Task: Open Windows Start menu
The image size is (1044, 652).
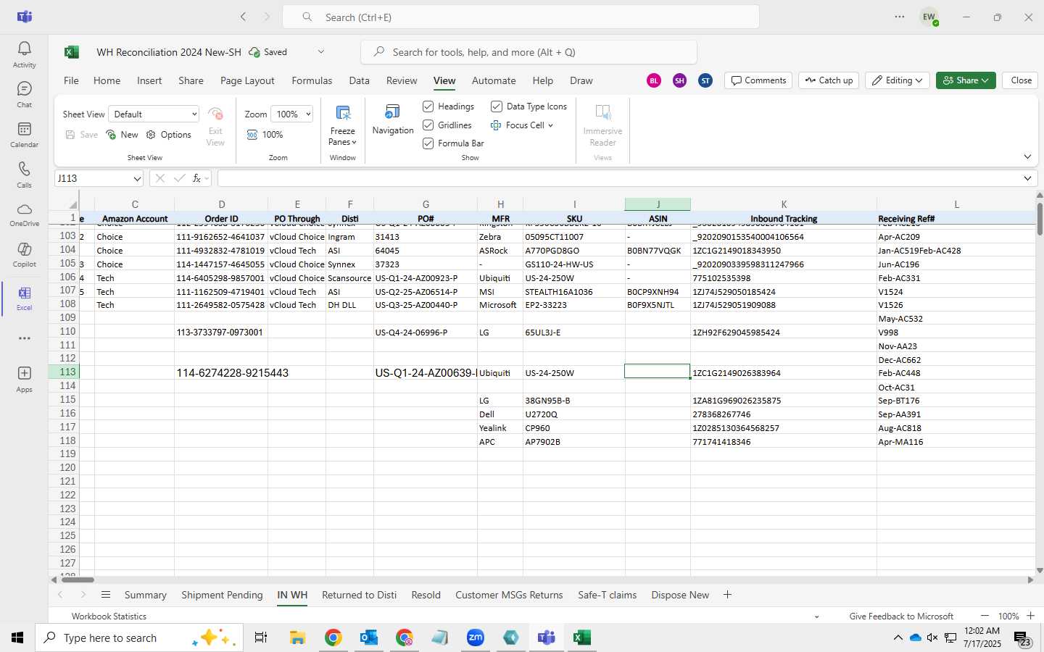Action: tap(17, 638)
